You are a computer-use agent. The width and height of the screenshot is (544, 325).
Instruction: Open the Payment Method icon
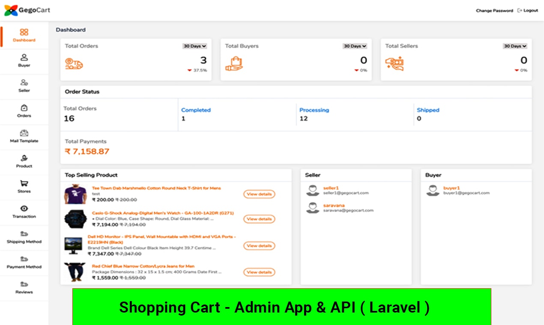(x=24, y=259)
